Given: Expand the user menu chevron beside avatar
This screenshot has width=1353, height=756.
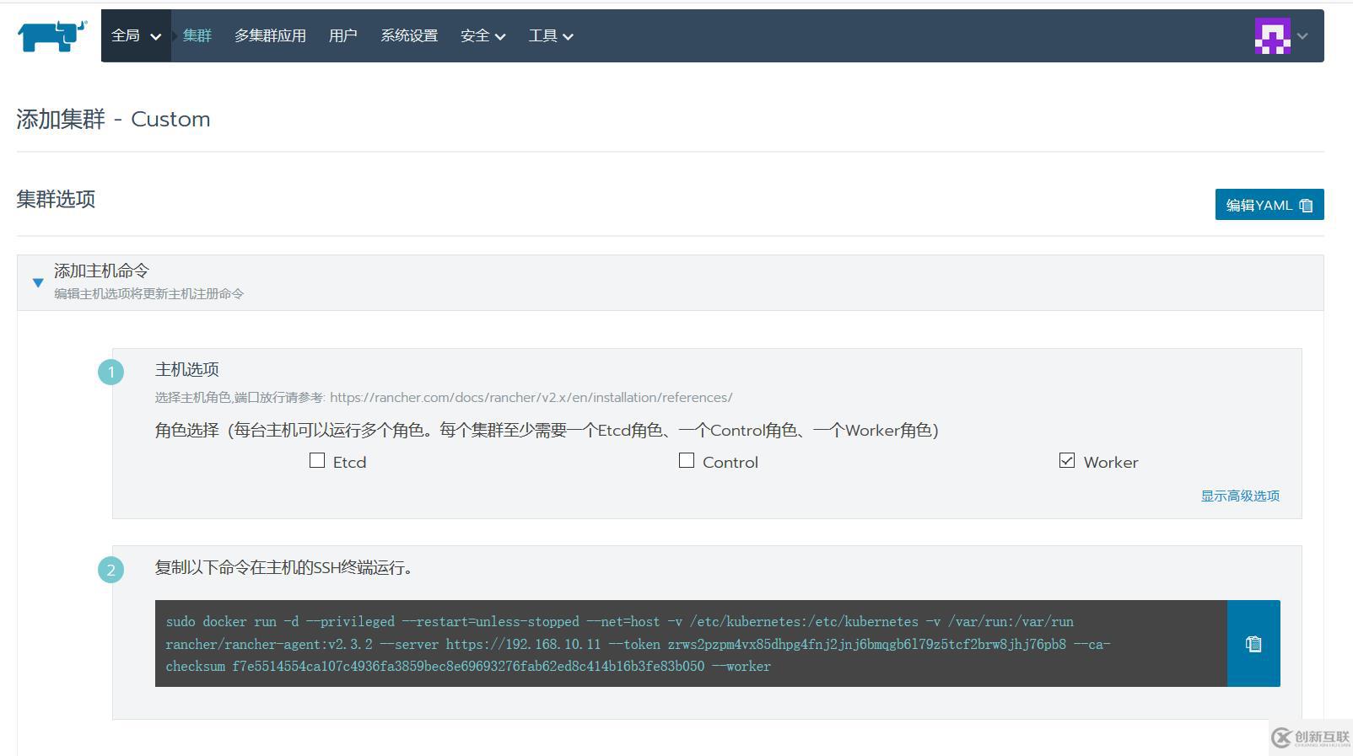Looking at the screenshot, I should click(x=1302, y=36).
